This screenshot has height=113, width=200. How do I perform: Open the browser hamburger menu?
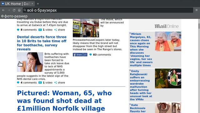(x=197, y=10)
